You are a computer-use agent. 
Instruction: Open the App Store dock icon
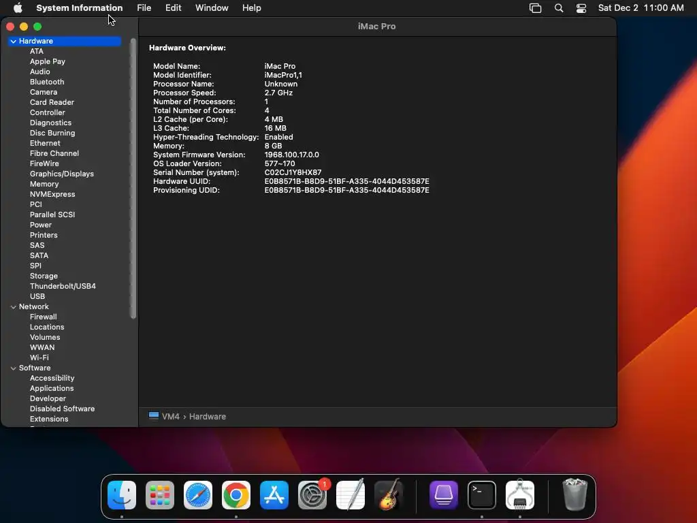(x=274, y=495)
